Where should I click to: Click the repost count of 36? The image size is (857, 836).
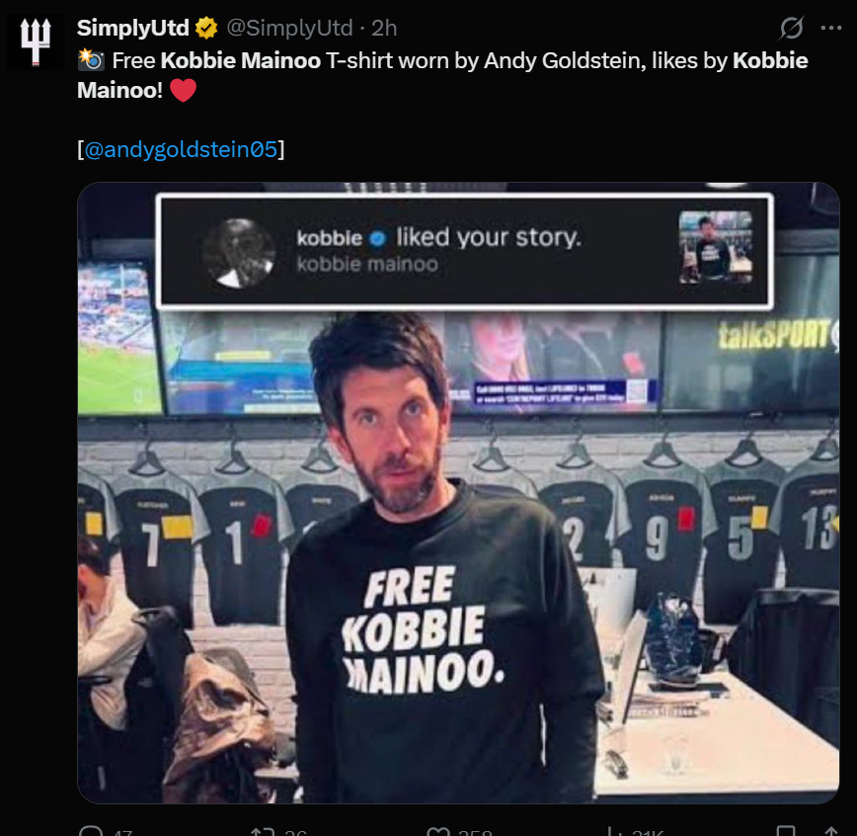(290, 831)
